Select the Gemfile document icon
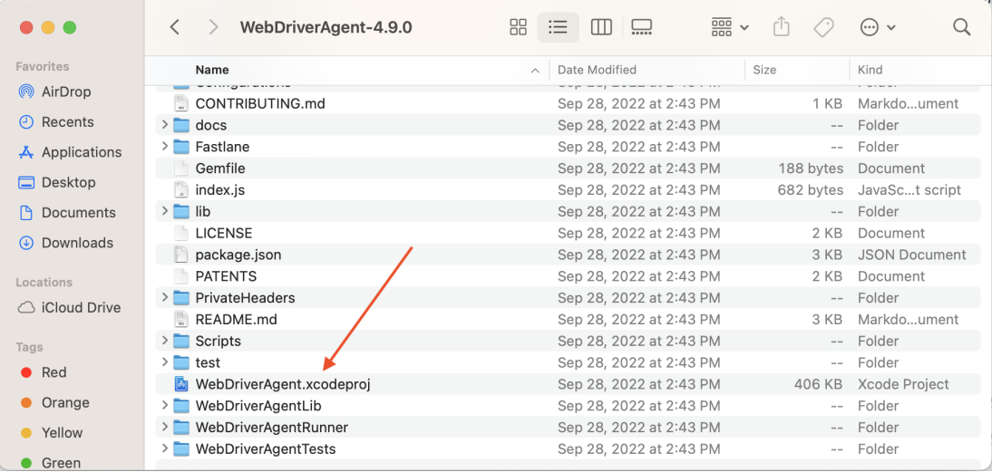 pyautogui.click(x=181, y=169)
